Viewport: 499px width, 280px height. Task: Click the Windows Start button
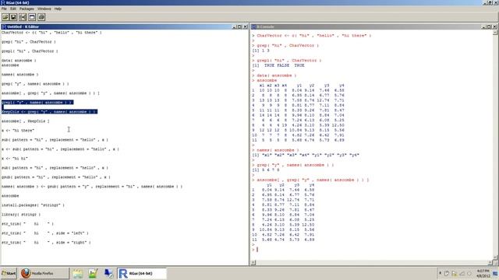(x=9, y=273)
